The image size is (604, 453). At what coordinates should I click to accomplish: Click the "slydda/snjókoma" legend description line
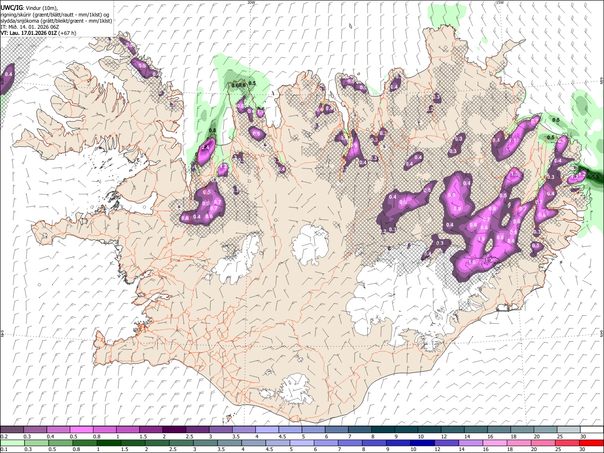(56, 21)
